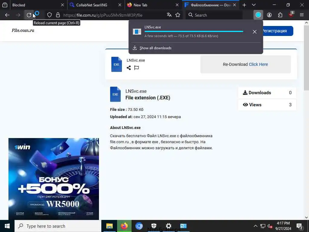
Task: Close the CollabNet SearXNG tab
Action: [x=120, y=5]
